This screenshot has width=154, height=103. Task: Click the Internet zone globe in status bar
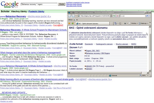pyautogui.click(x=110, y=75)
